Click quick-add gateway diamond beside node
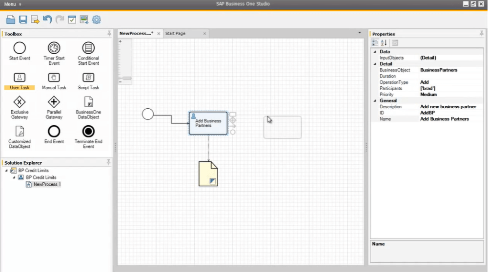The image size is (488, 272). (233, 120)
